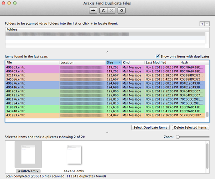Click size value 164,847
Screen dimensions: 215x179
click(x=112, y=115)
